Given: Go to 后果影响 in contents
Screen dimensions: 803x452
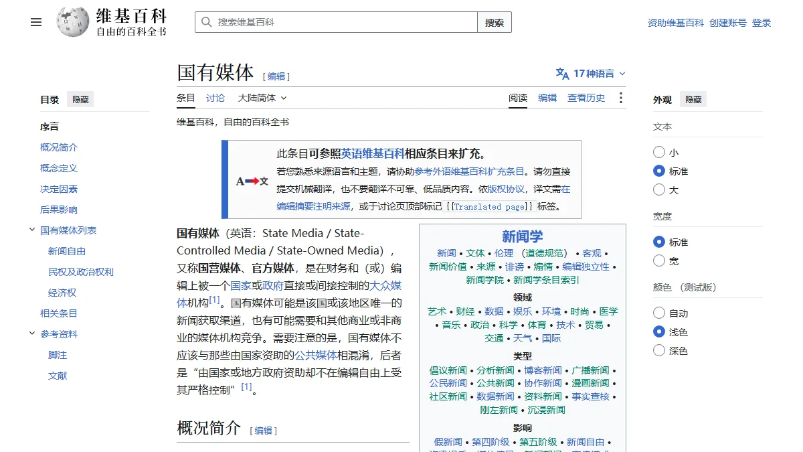Looking at the screenshot, I should (59, 210).
